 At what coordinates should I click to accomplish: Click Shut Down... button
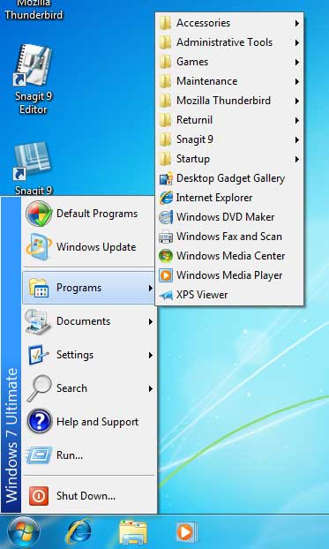[x=89, y=496]
